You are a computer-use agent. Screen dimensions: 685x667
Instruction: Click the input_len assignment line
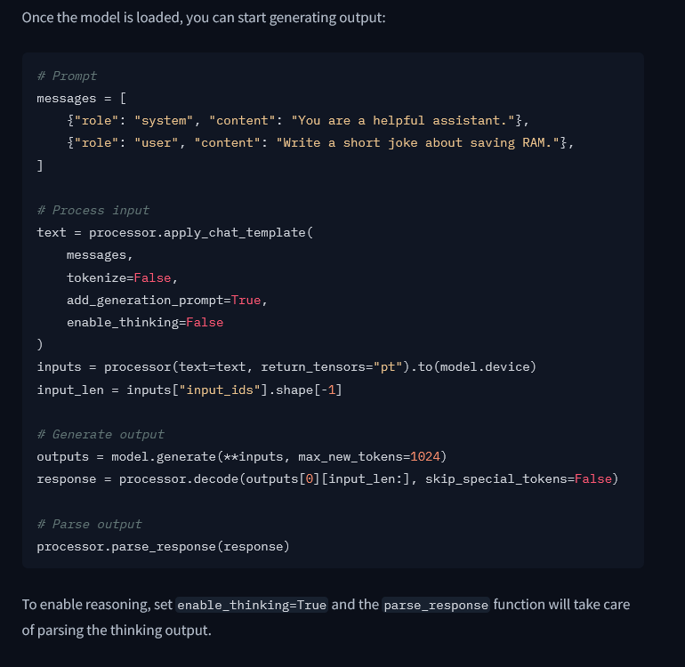coord(189,390)
